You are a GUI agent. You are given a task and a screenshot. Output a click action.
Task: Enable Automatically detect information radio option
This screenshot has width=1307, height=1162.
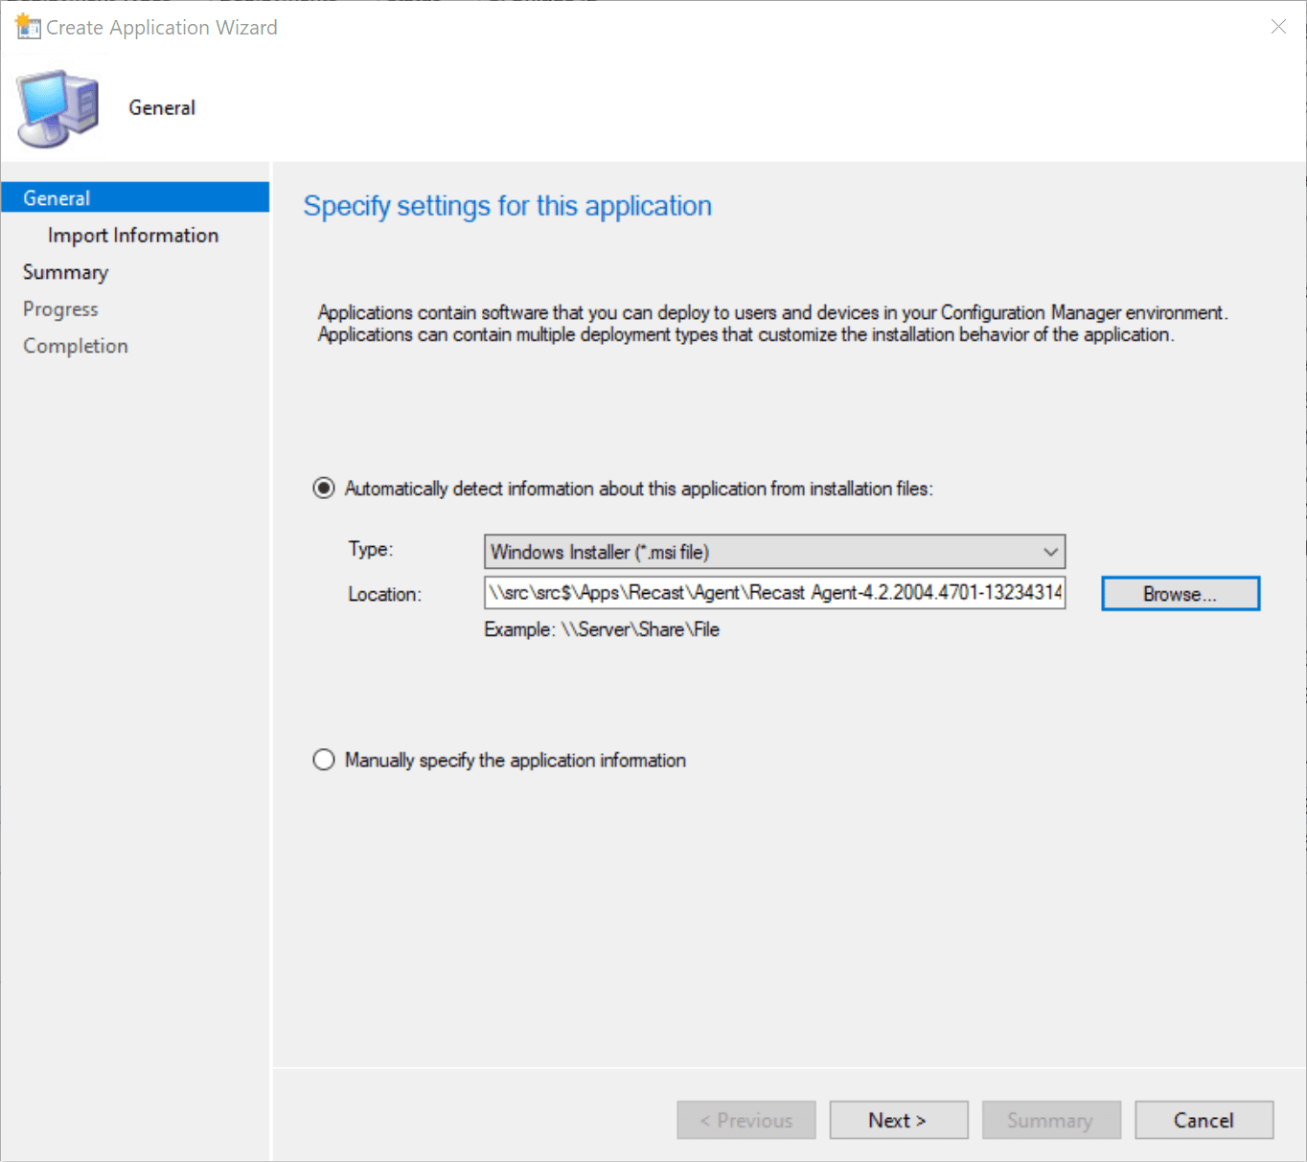coord(324,489)
